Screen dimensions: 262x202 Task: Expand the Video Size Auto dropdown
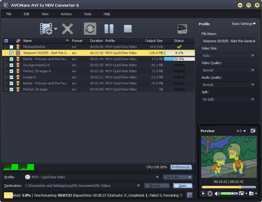[229, 56]
